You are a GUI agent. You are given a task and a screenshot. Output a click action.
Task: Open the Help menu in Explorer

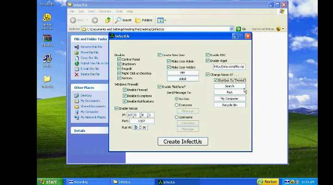coord(130,12)
